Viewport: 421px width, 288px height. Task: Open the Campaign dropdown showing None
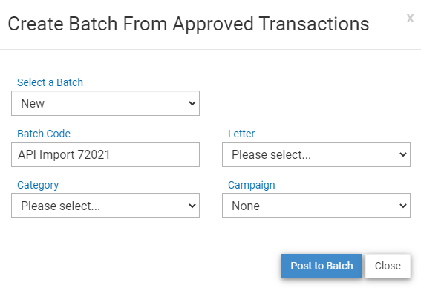point(316,206)
